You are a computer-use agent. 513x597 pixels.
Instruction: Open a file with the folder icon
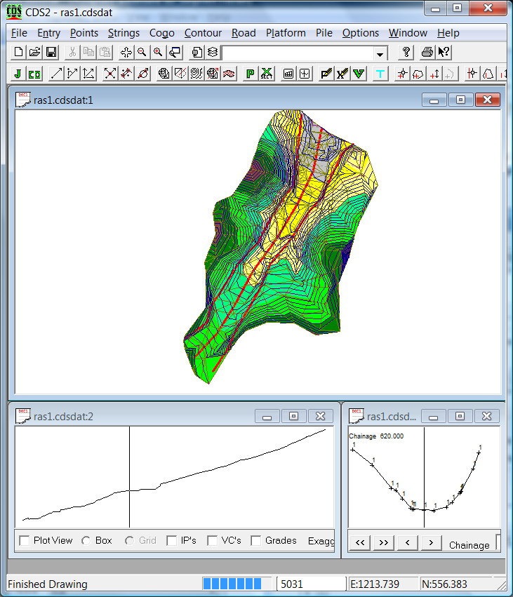pos(35,53)
